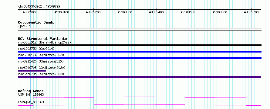Click ruler position 49309200
The image size is (270, 109).
point(93,12)
